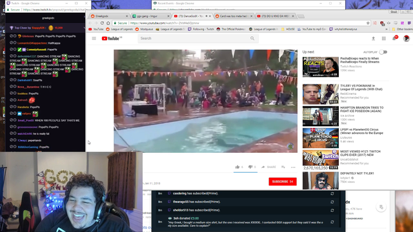Select the DanceGodX YouTube tab
The image size is (413, 232).
pos(192,16)
